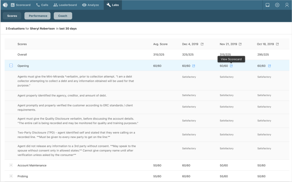
Task: Click the Avg. Score column header
Action: coord(160,44)
